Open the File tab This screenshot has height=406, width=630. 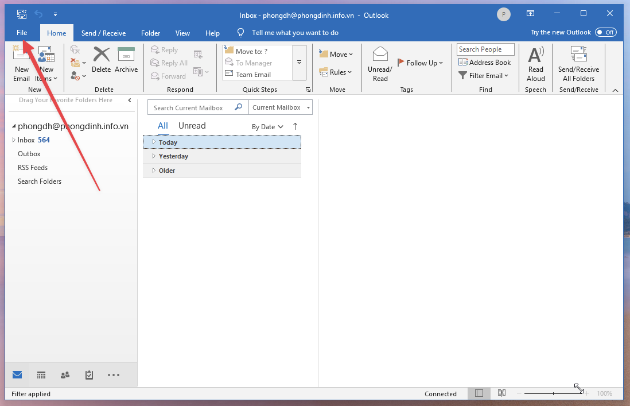point(22,33)
